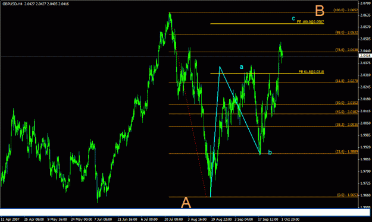
Task: Click price axis value 1.9790
Action: click(365, 171)
